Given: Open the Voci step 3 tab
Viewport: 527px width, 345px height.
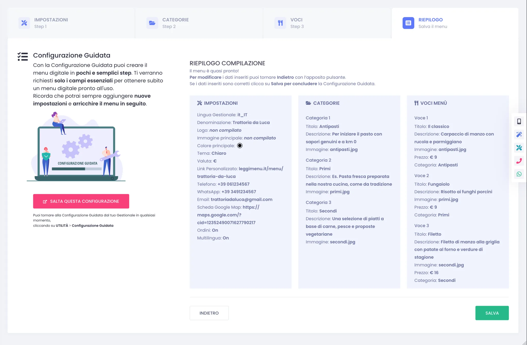Looking at the screenshot, I should [x=327, y=23].
